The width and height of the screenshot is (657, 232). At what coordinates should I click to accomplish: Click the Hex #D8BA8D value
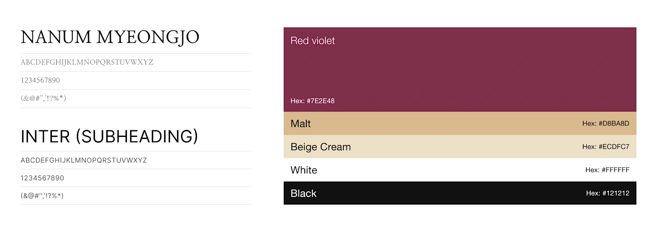606,123
